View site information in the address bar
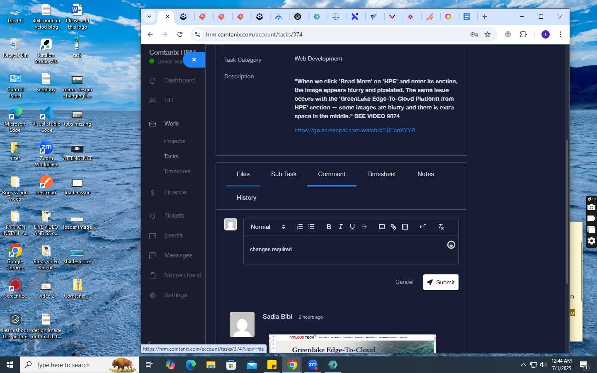 (198, 34)
